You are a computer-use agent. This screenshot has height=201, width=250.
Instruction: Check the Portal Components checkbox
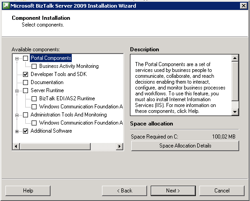[26, 58]
